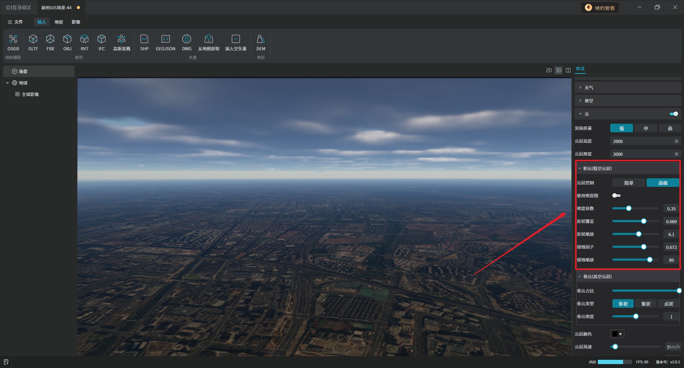This screenshot has width=684, height=368.
Task: Open the 文件 menu
Action: [x=15, y=22]
